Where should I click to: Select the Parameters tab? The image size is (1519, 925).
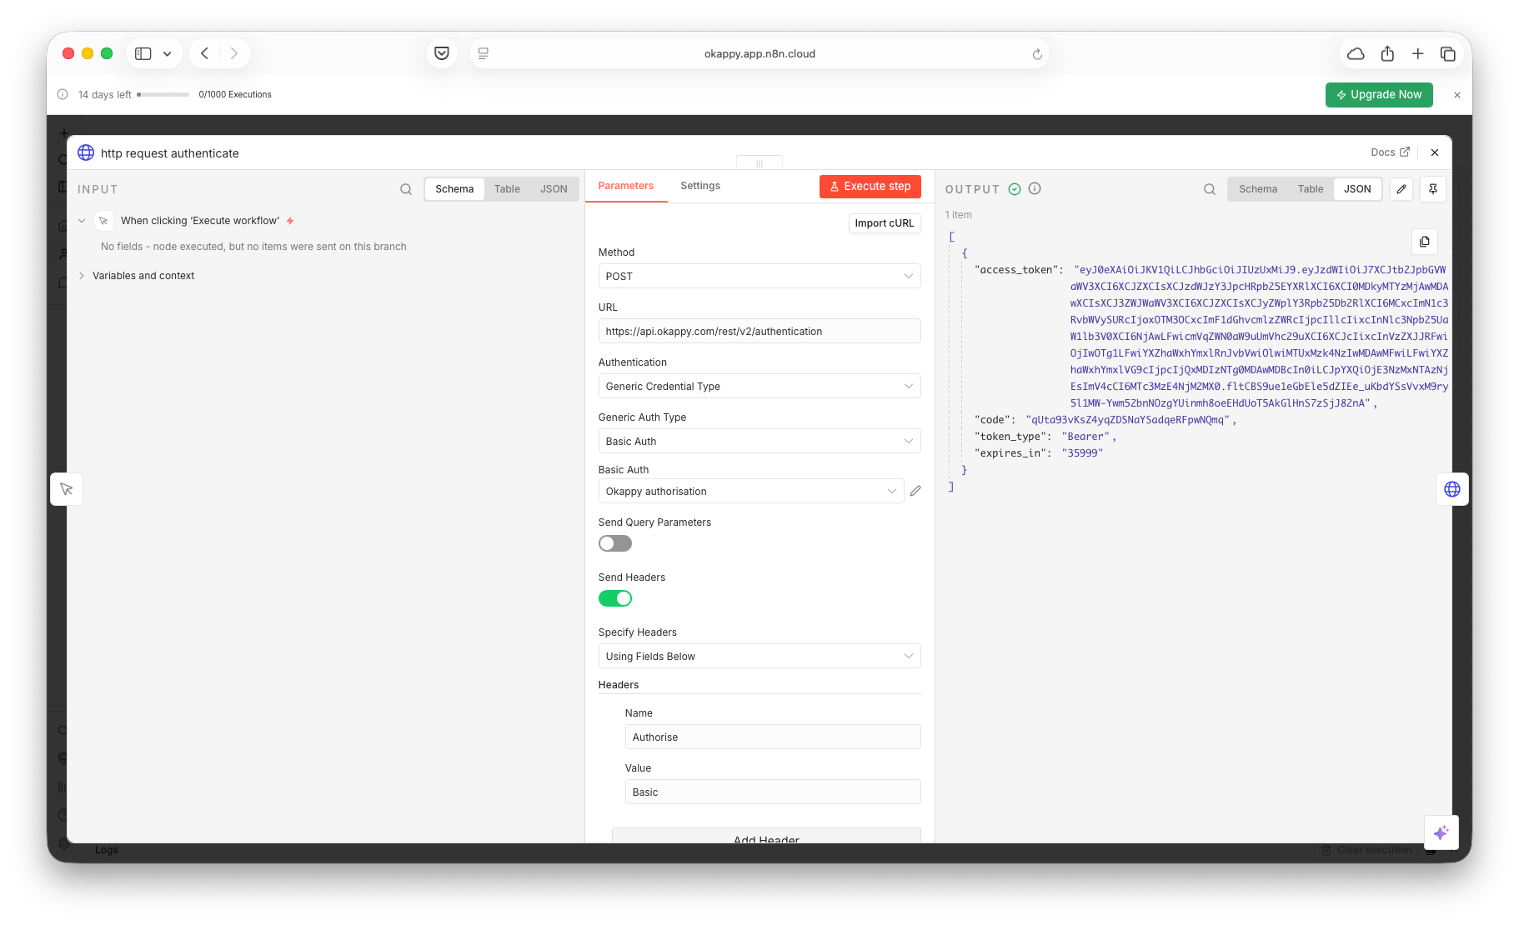point(626,186)
